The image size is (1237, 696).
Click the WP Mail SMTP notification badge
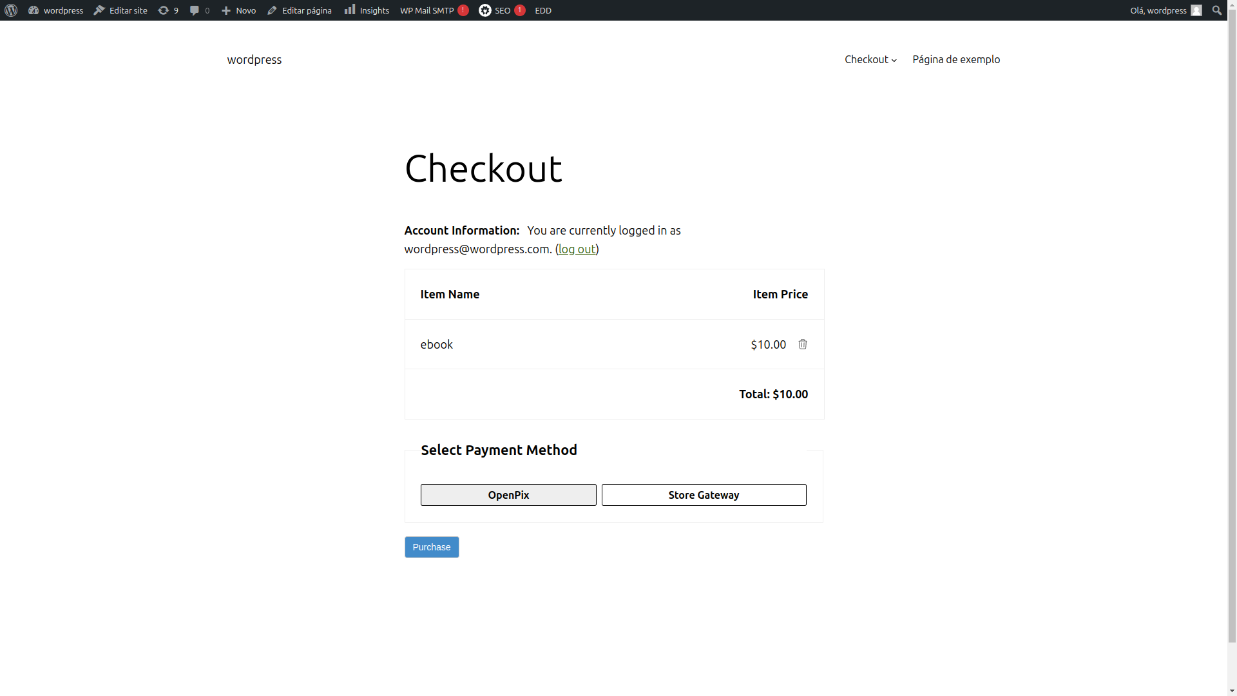(462, 10)
